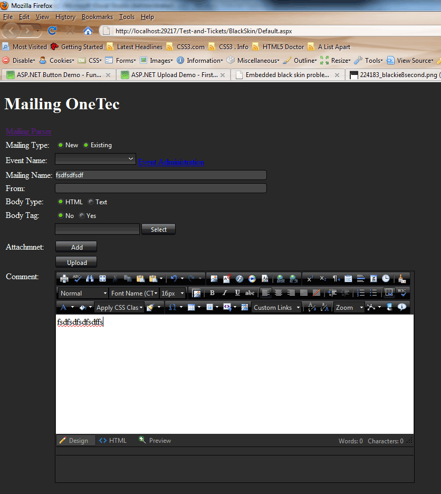Viewport: 441px width, 494px height.
Task: Apply Superscript formatting
Action: 310,279
